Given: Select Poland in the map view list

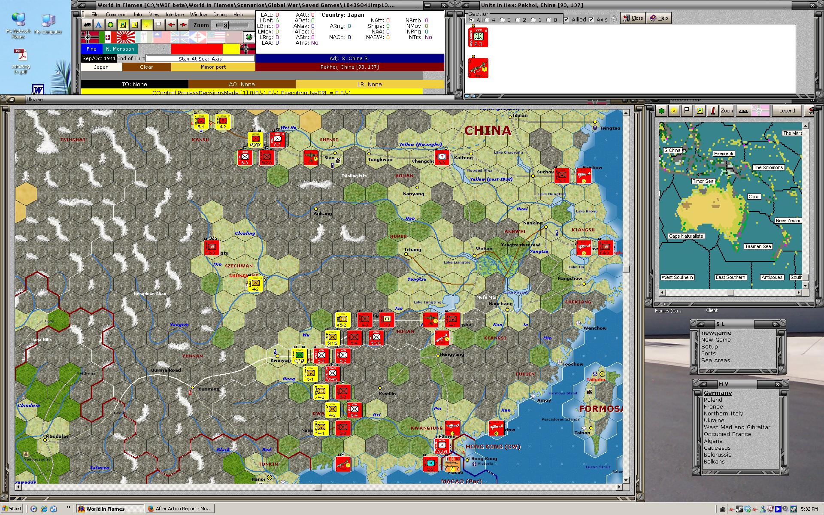Looking at the screenshot, I should click(713, 400).
